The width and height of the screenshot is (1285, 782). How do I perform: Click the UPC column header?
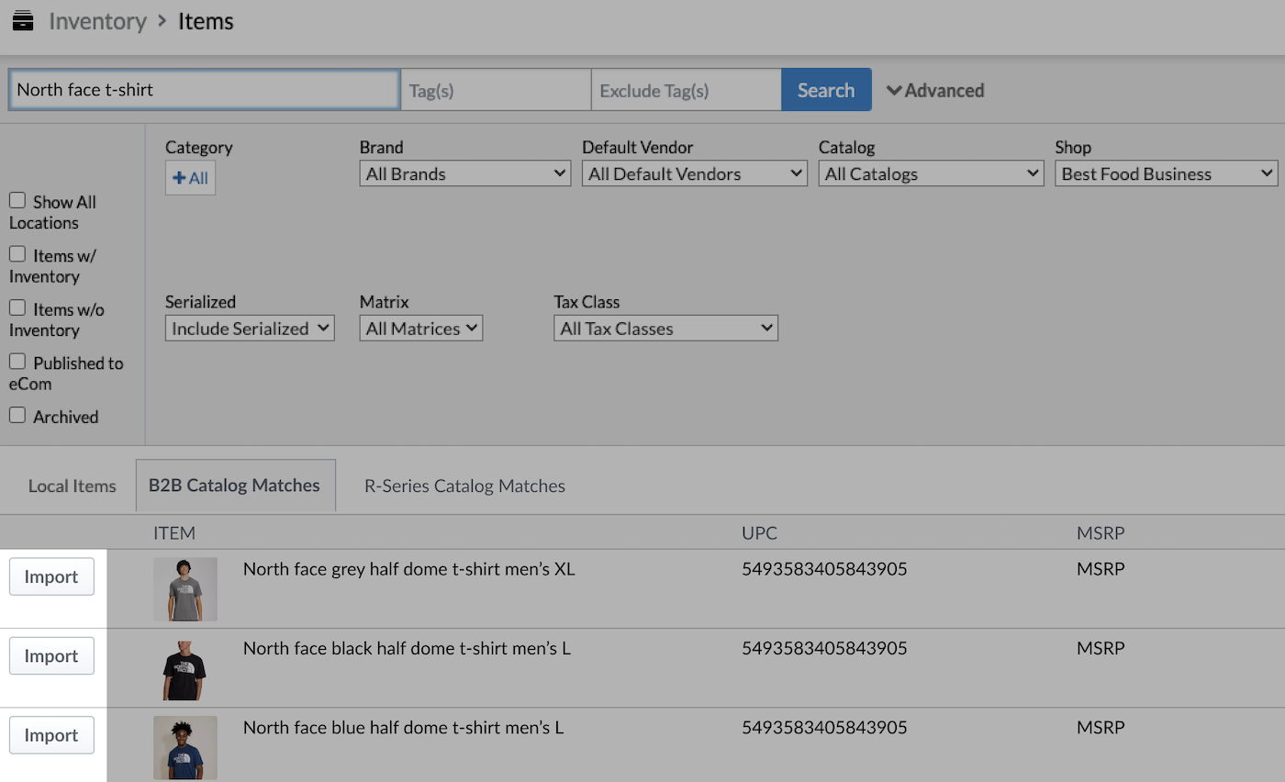click(x=760, y=533)
